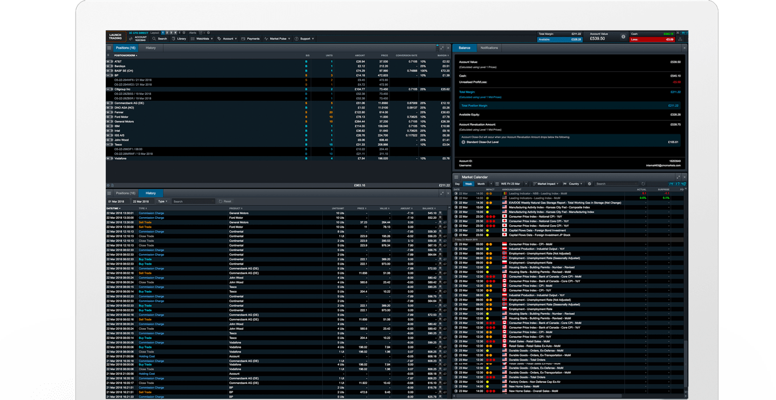Switch to the Notifications tab
The height and width of the screenshot is (400, 776).
(489, 48)
